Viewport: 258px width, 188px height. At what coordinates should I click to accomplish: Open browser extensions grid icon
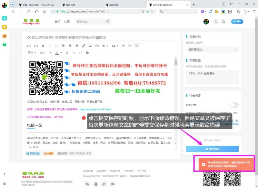tap(230, 12)
